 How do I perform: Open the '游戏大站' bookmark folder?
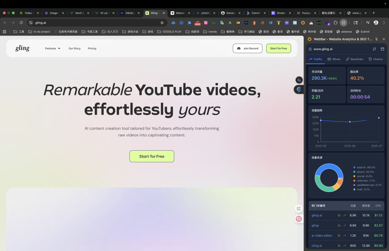pyautogui.click(x=130, y=32)
